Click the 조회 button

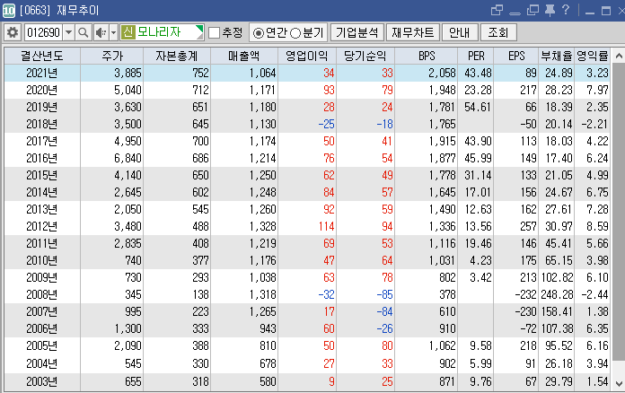498,32
